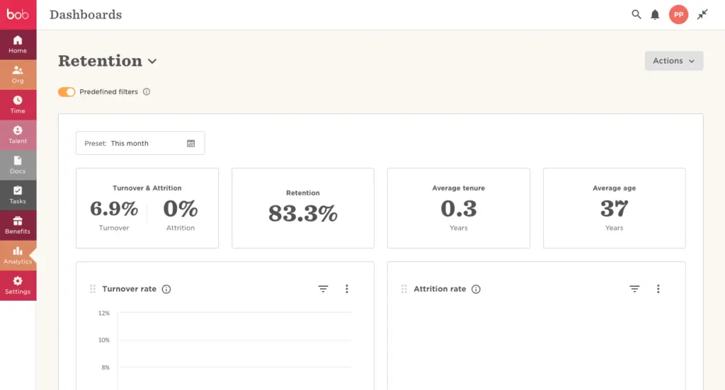Click the search magnifier icon

636,15
